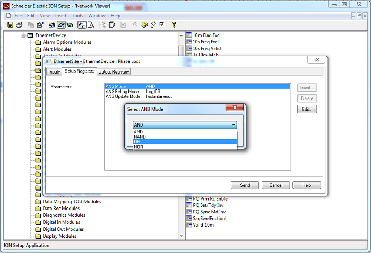Click the Digital In Modules folder icon

38,222
